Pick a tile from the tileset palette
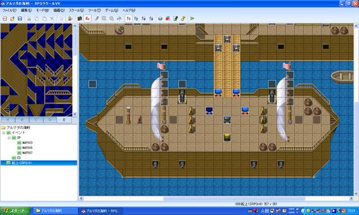The image size is (359, 215). click(36, 70)
